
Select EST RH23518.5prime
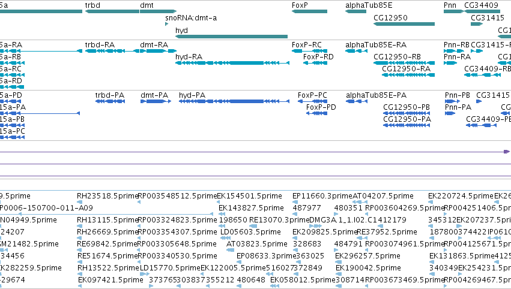(108, 196)
